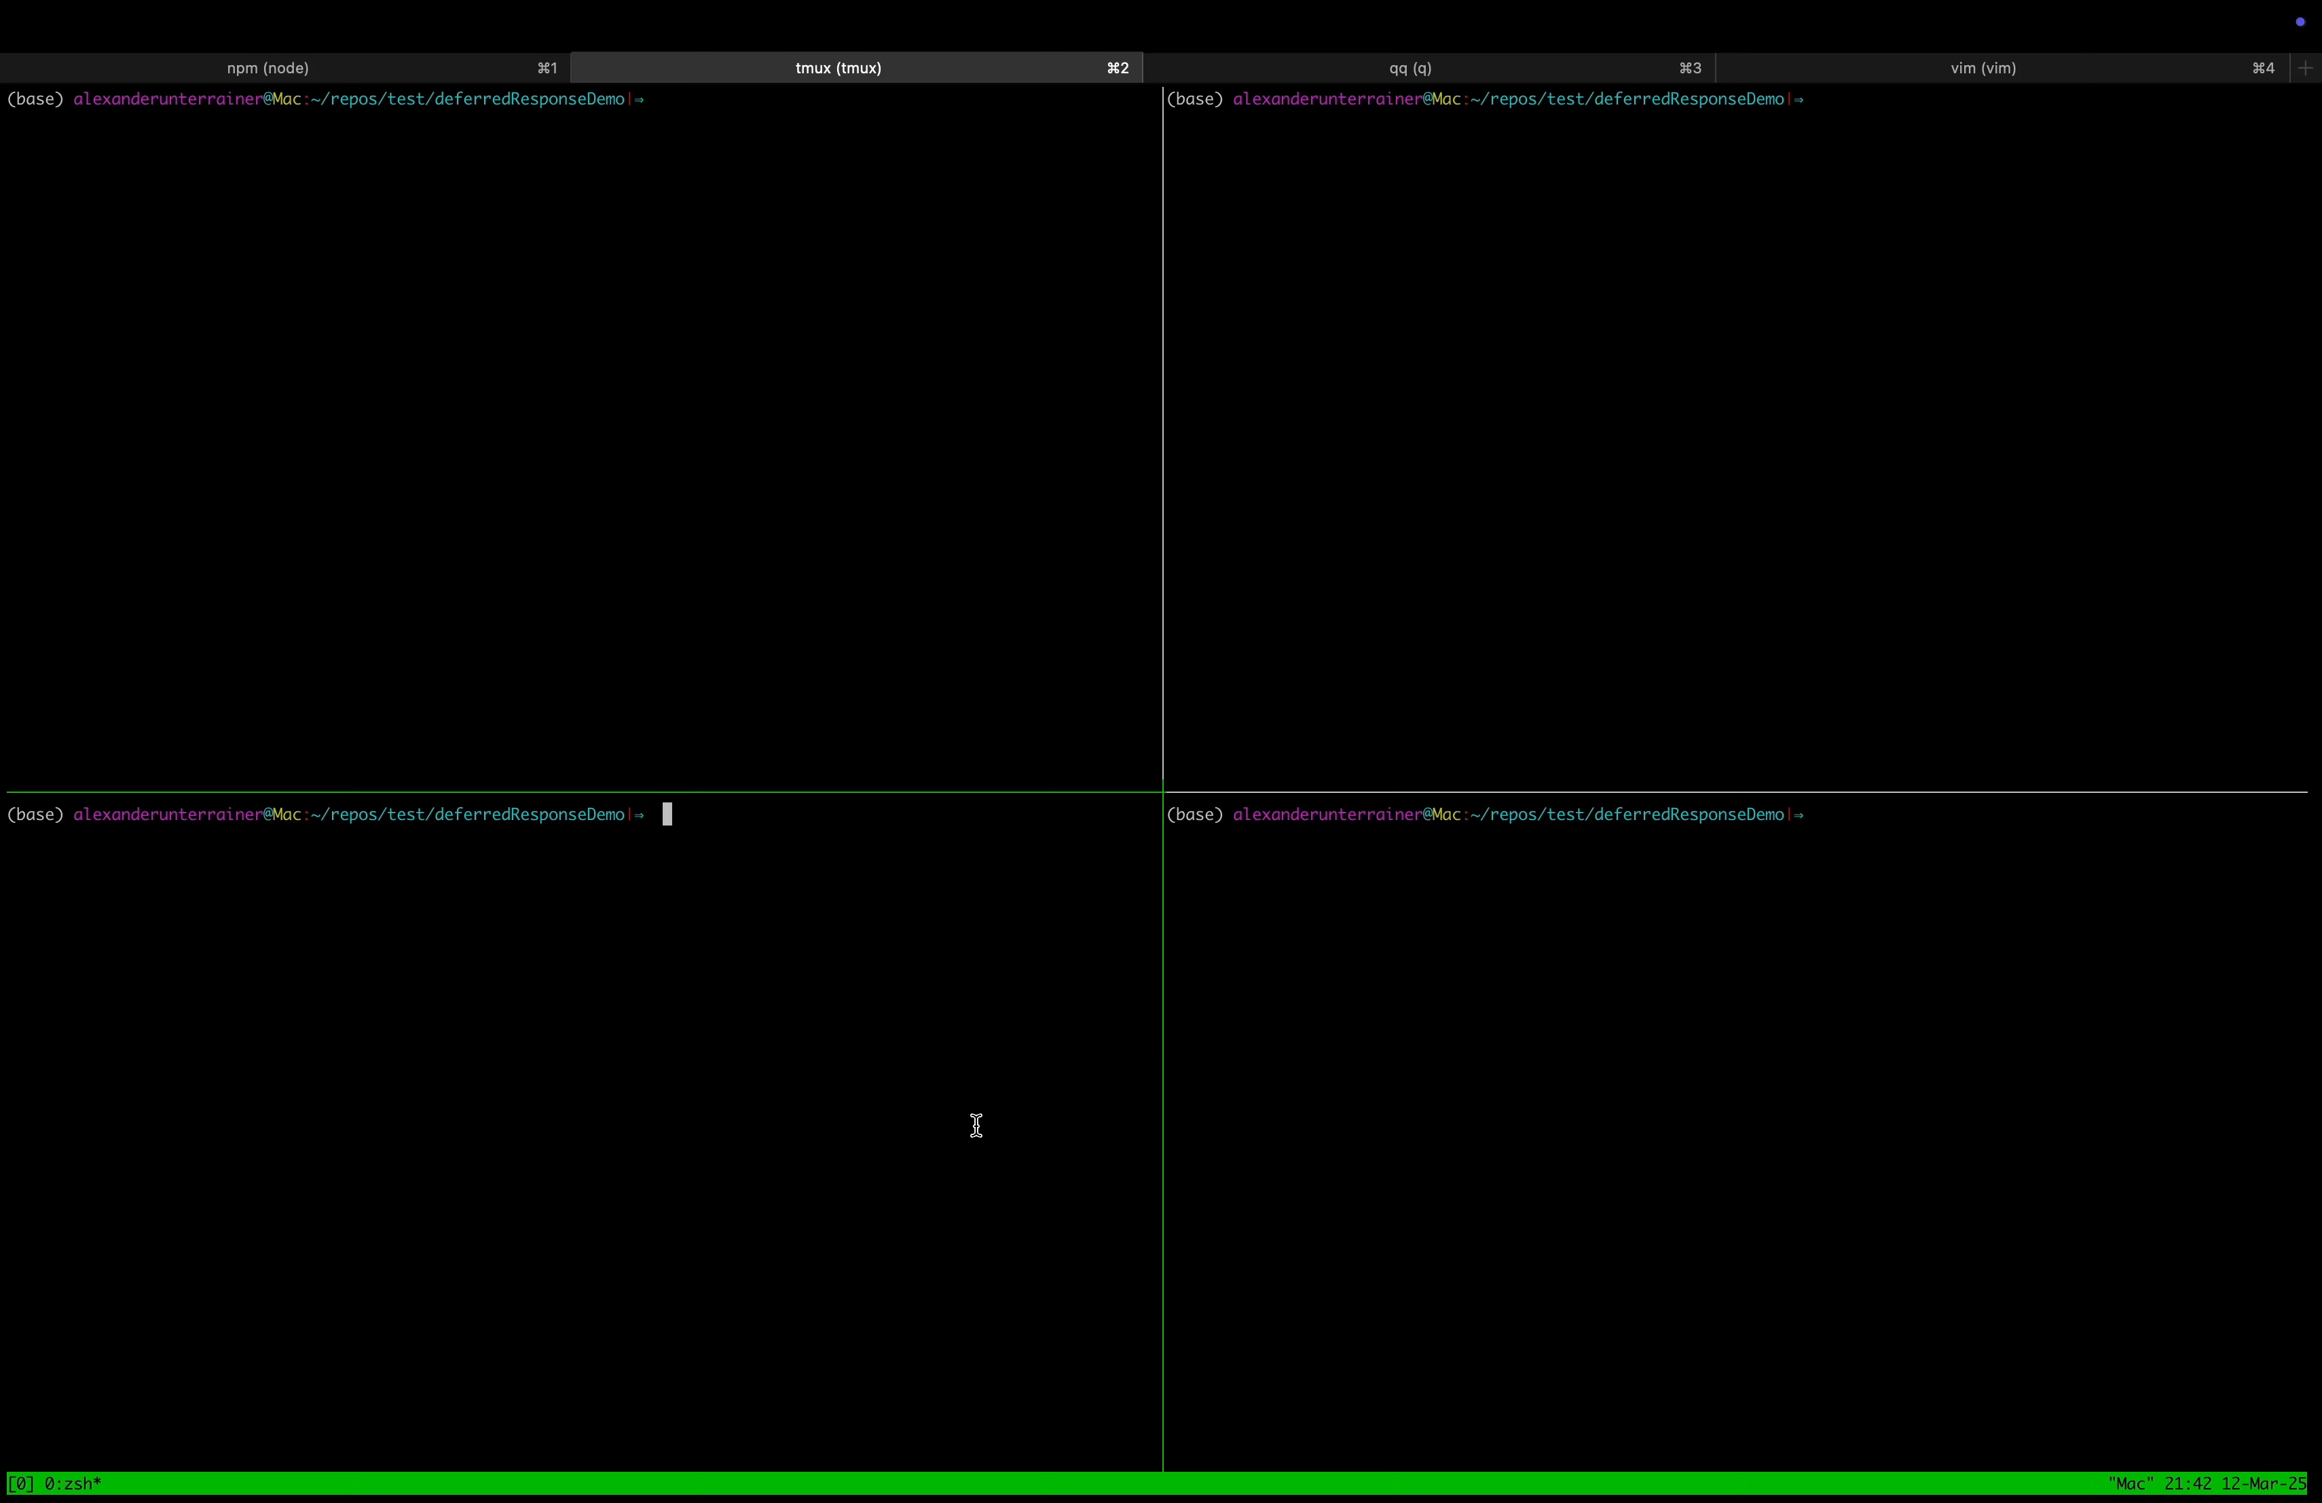Click the 0:zsh* window in status bar

(73, 1483)
